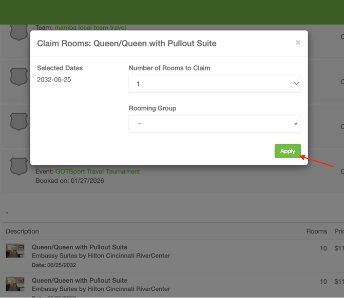Click the Description column header
This screenshot has height=298, width=344.
22,231
